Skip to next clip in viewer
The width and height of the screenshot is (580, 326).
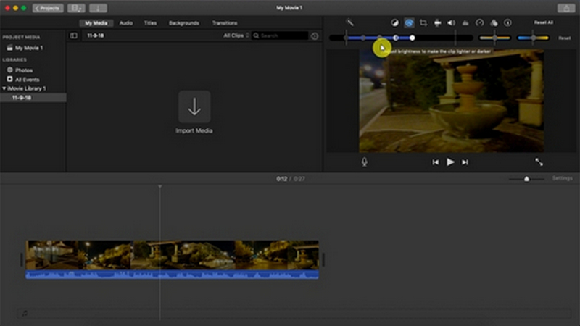pyautogui.click(x=465, y=162)
